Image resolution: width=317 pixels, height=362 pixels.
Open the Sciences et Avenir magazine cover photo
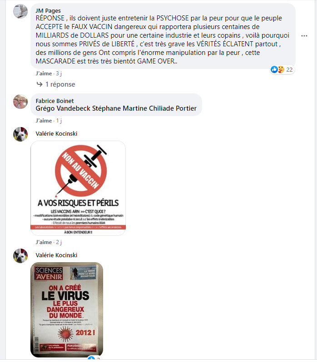67,310
